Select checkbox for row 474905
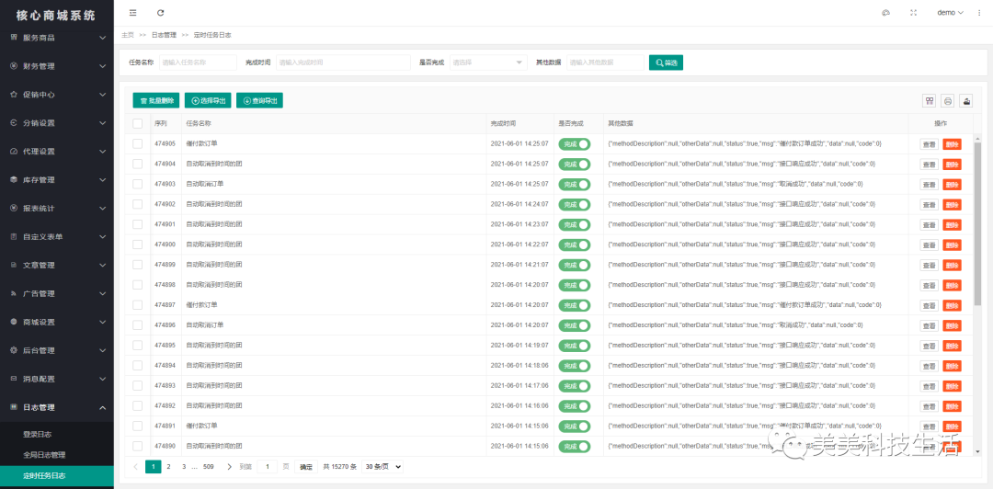993x489 pixels. 137,143
